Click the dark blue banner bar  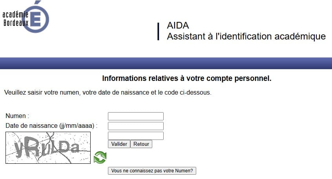click(x=166, y=63)
